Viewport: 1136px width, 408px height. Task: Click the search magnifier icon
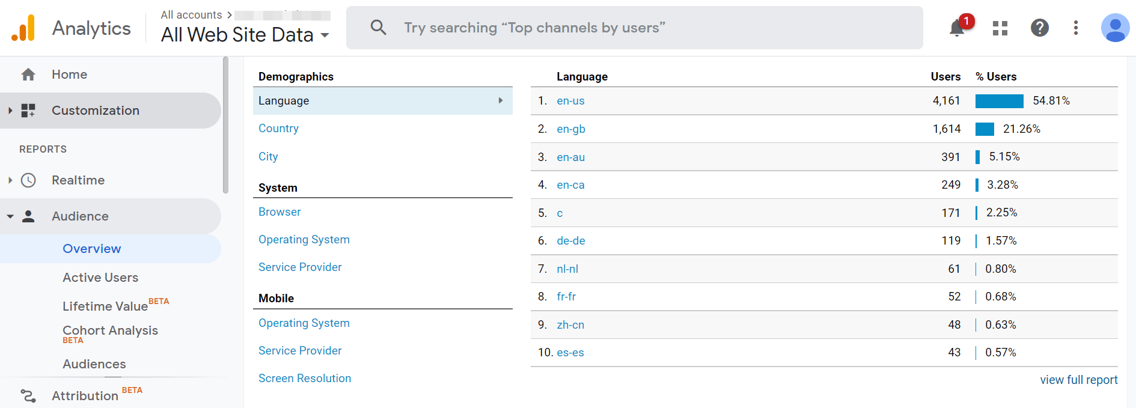click(379, 27)
